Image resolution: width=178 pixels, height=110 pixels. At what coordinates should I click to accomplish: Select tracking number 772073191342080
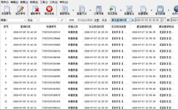(51, 70)
